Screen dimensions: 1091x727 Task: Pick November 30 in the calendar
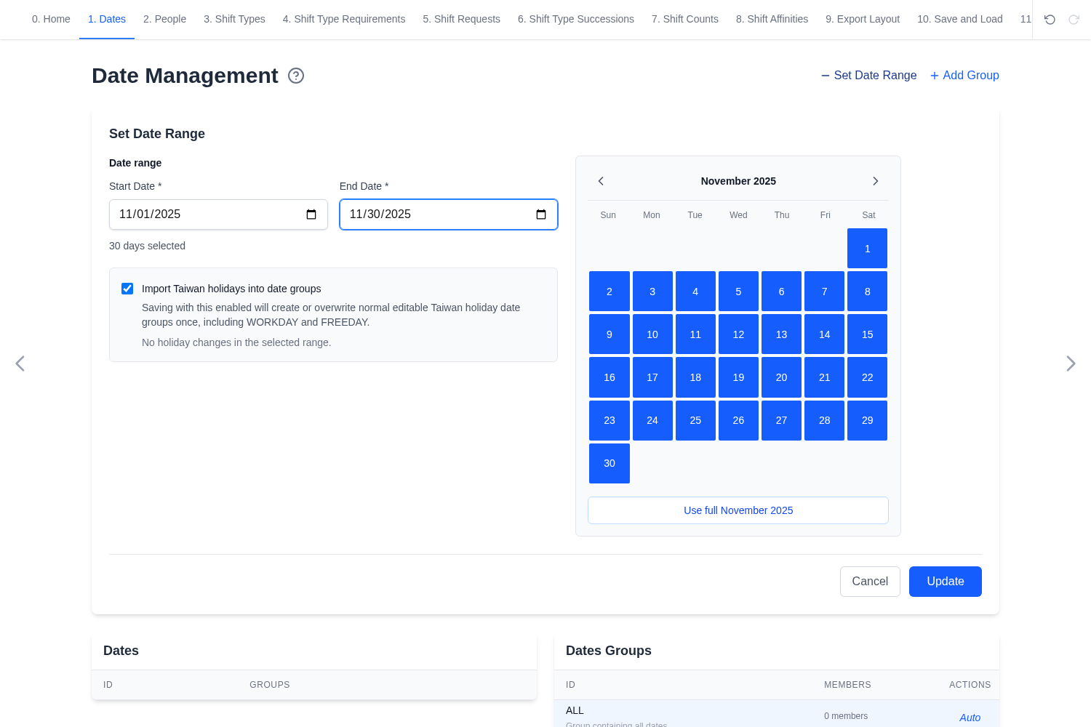[610, 463]
